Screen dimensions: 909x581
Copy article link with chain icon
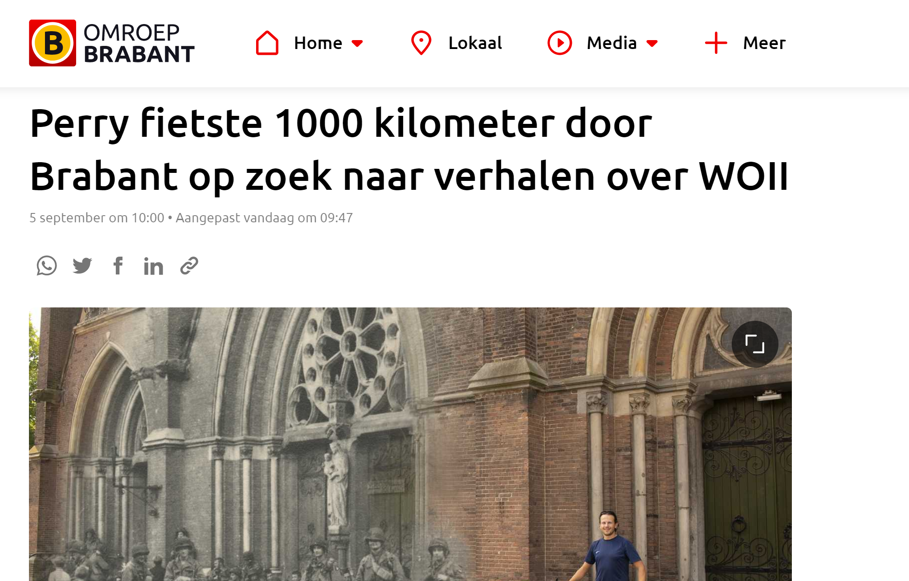pos(189,266)
